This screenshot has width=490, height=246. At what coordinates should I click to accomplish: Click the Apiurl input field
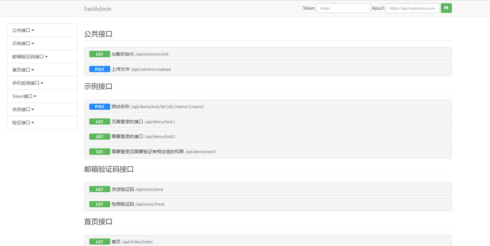coord(412,8)
